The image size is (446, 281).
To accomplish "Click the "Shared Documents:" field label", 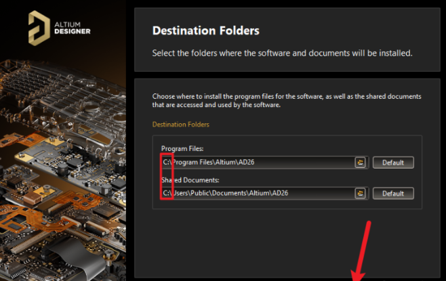I will 190,179.
